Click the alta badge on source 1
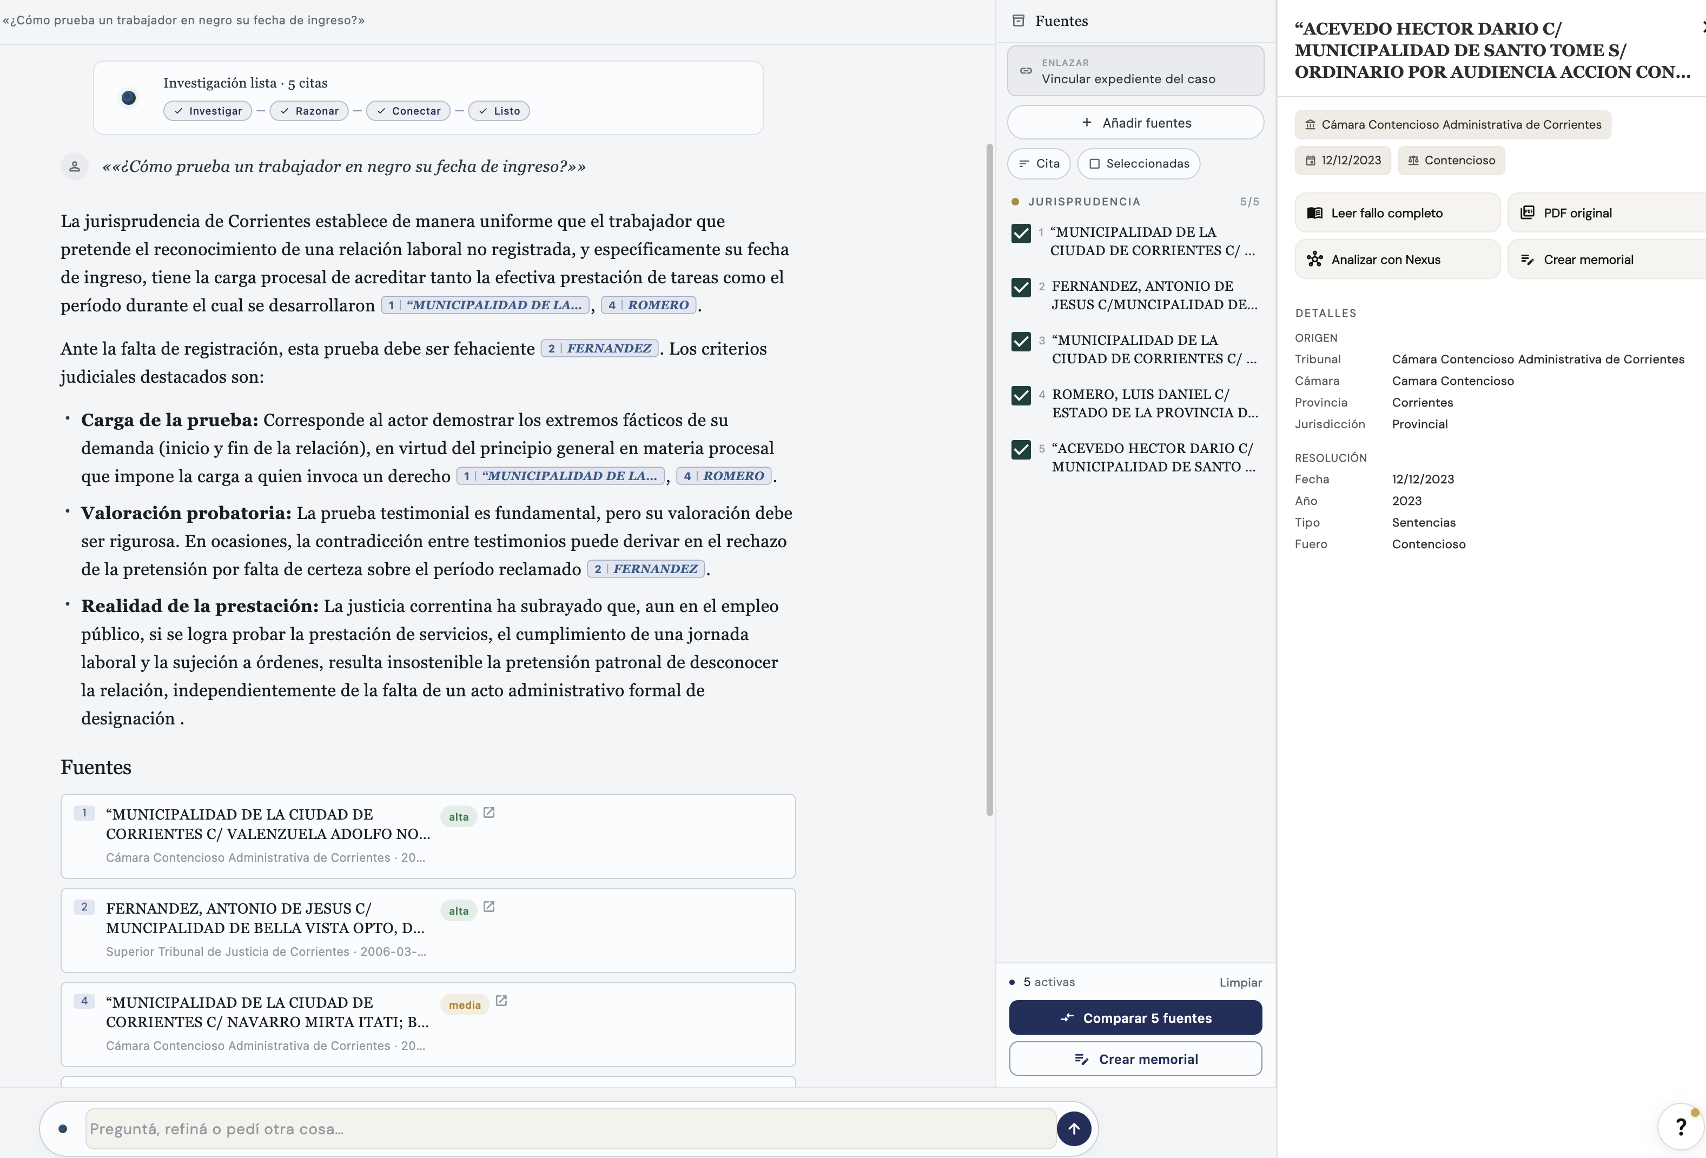 [459, 817]
